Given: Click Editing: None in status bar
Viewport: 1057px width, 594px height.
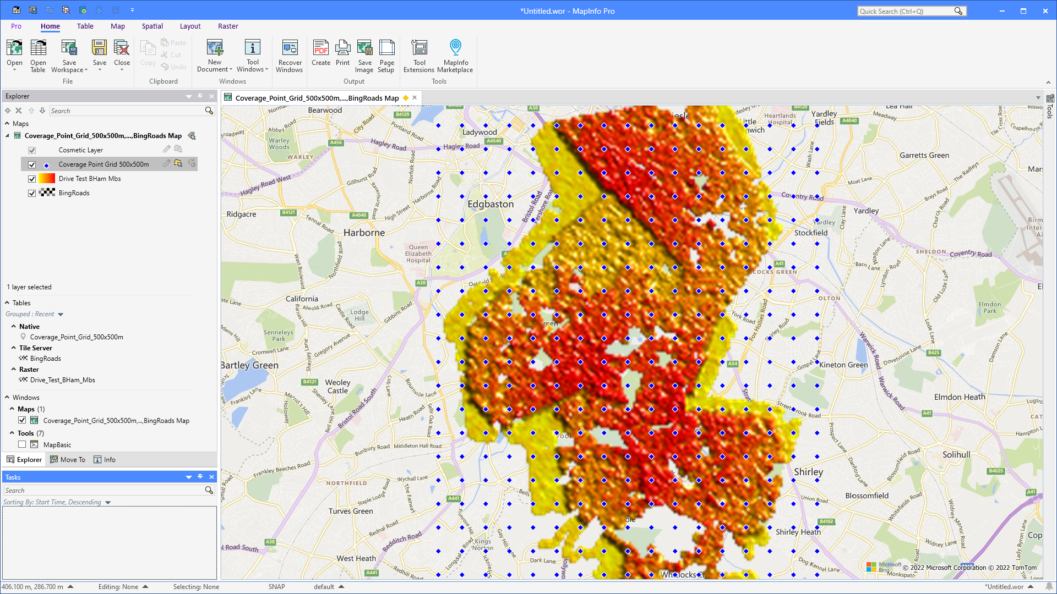Looking at the screenshot, I should (118, 587).
